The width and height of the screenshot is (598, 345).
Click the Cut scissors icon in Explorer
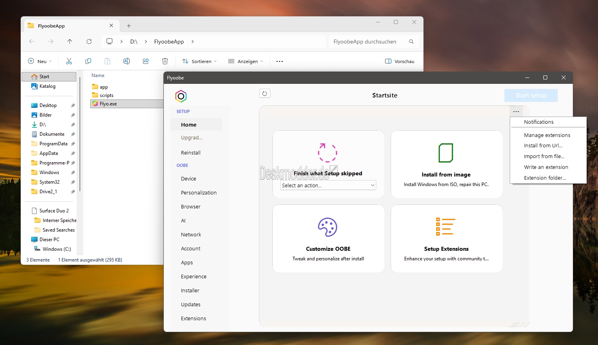pyautogui.click(x=69, y=61)
